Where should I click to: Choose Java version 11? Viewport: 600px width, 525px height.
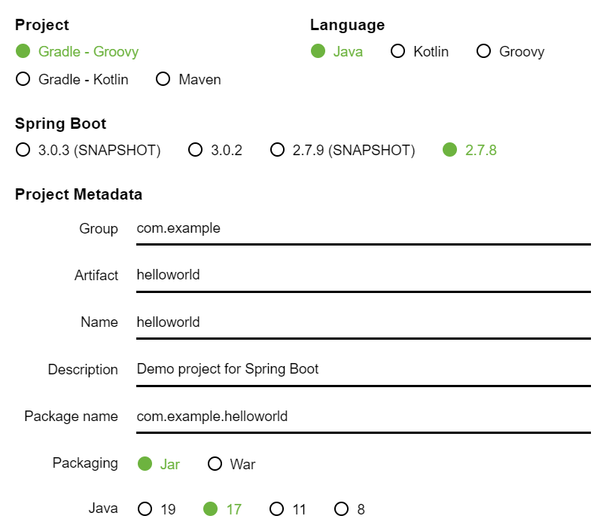[277, 509]
